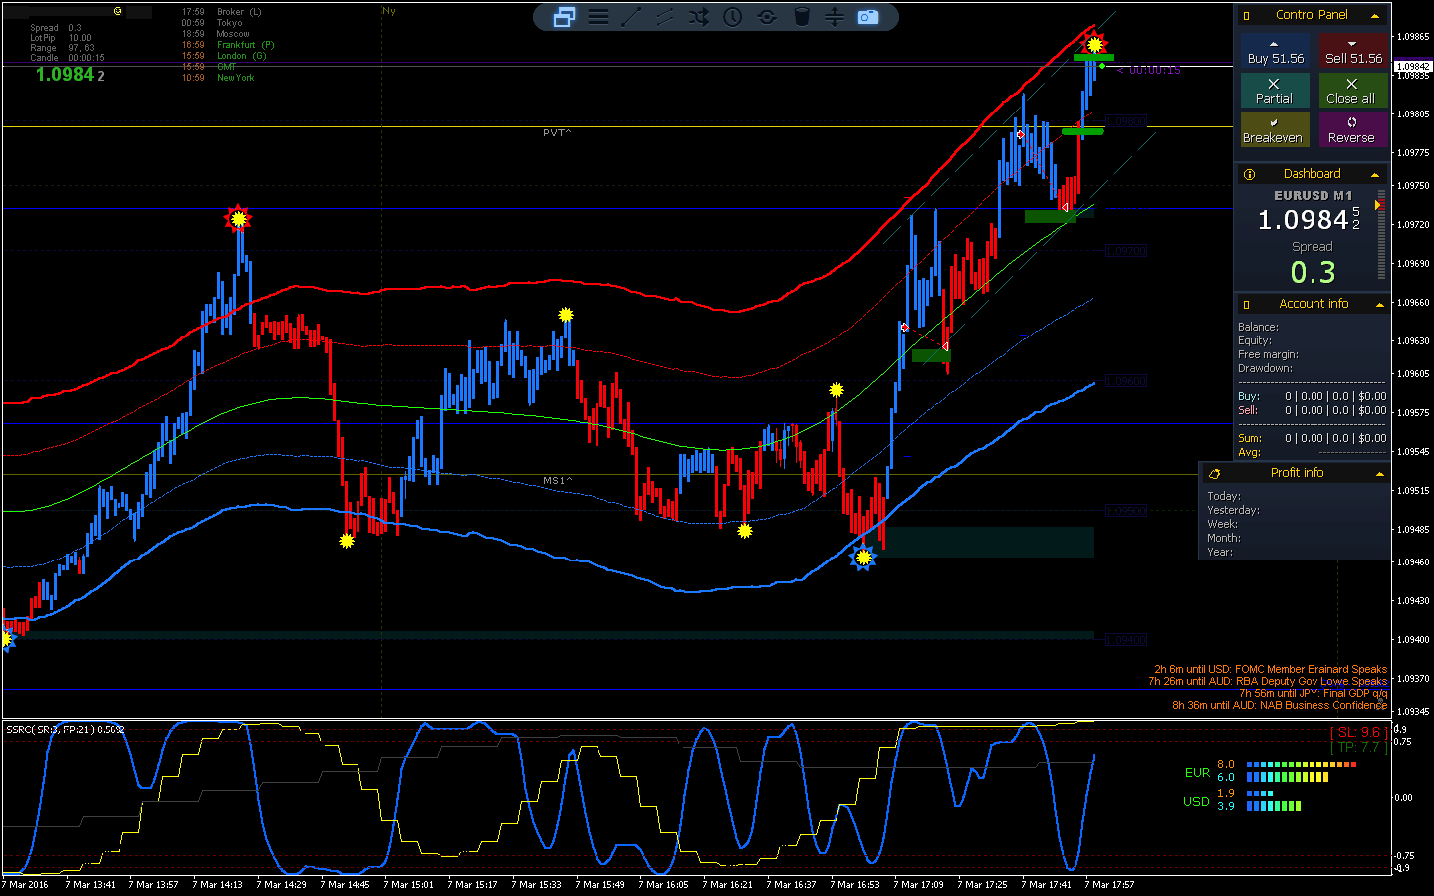Click the yellow sun marker near the 15:33 high
The height and width of the screenshot is (896, 1434).
566,315
